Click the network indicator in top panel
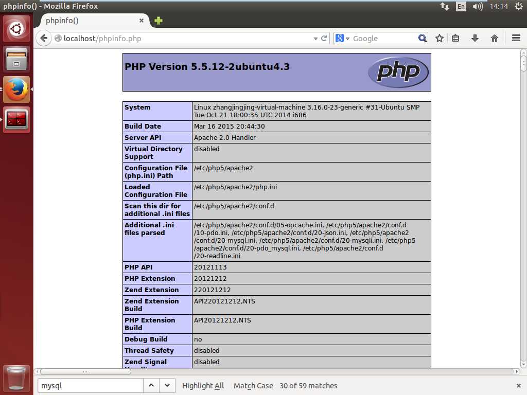The height and width of the screenshot is (395, 527). [444, 6]
